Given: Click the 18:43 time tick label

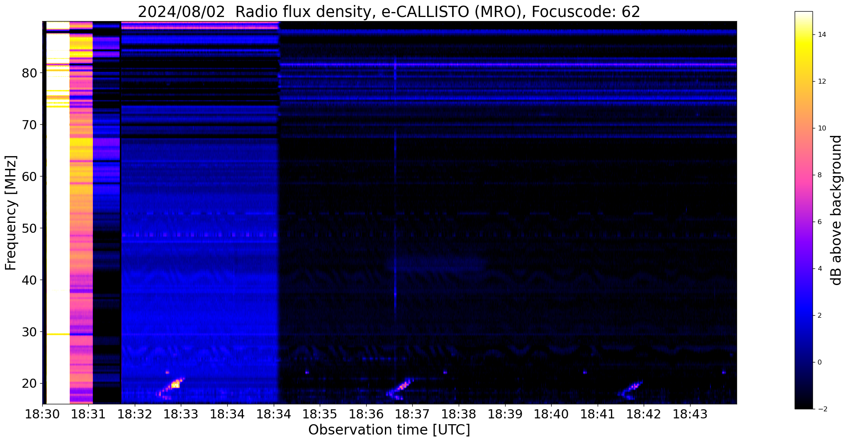Looking at the screenshot, I should point(690,415).
